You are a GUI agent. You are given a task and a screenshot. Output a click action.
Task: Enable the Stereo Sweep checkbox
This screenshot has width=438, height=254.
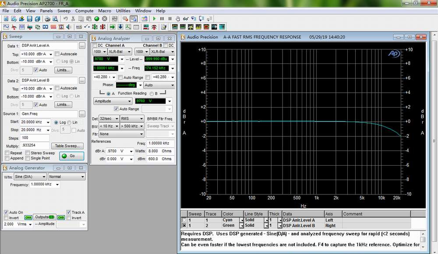point(27,153)
